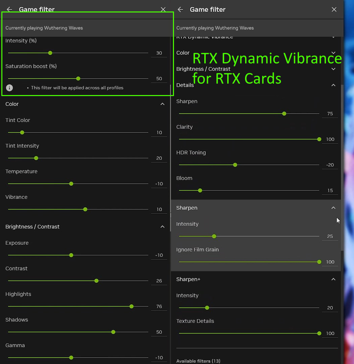The height and width of the screenshot is (364, 354).
Task: Click the back arrow in the left Game filter panel
Action: coord(9,9)
